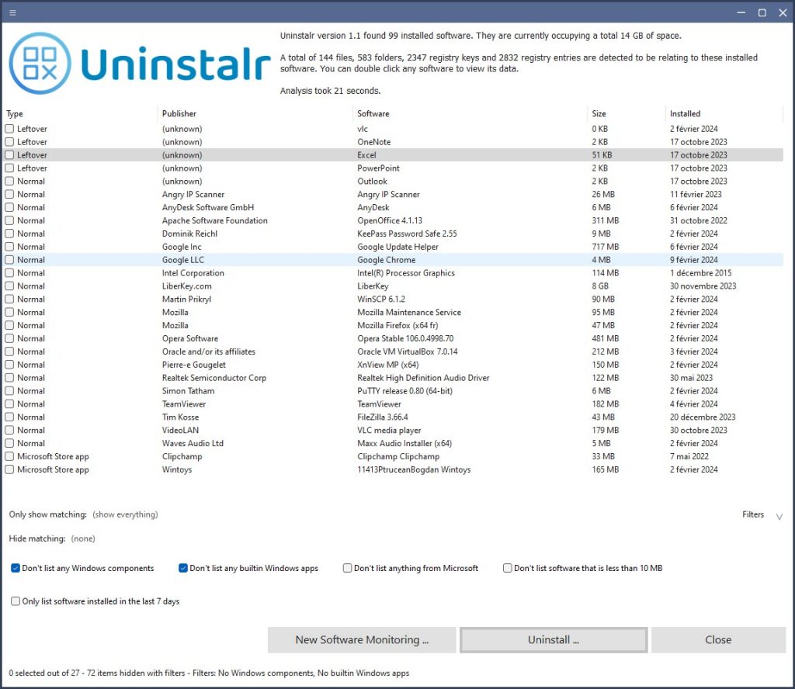The height and width of the screenshot is (689, 795).
Task: Edit Only show matching field (show everything)
Action: pyautogui.click(x=125, y=514)
